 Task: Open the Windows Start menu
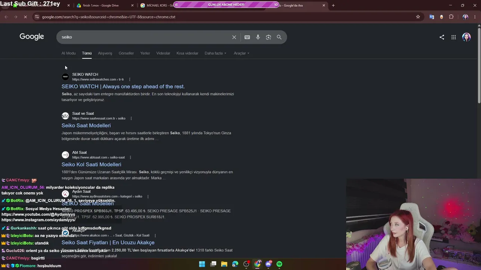pos(202,264)
